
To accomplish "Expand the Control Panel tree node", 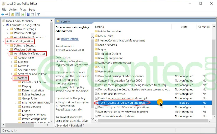I will click(12, 58).
